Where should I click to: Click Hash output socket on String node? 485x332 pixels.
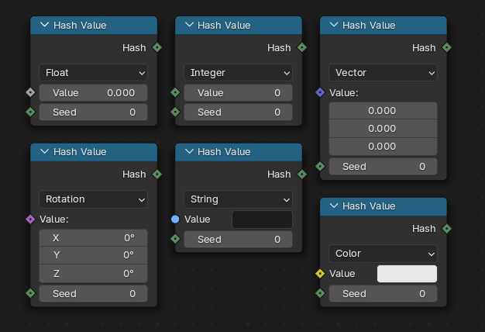(302, 175)
